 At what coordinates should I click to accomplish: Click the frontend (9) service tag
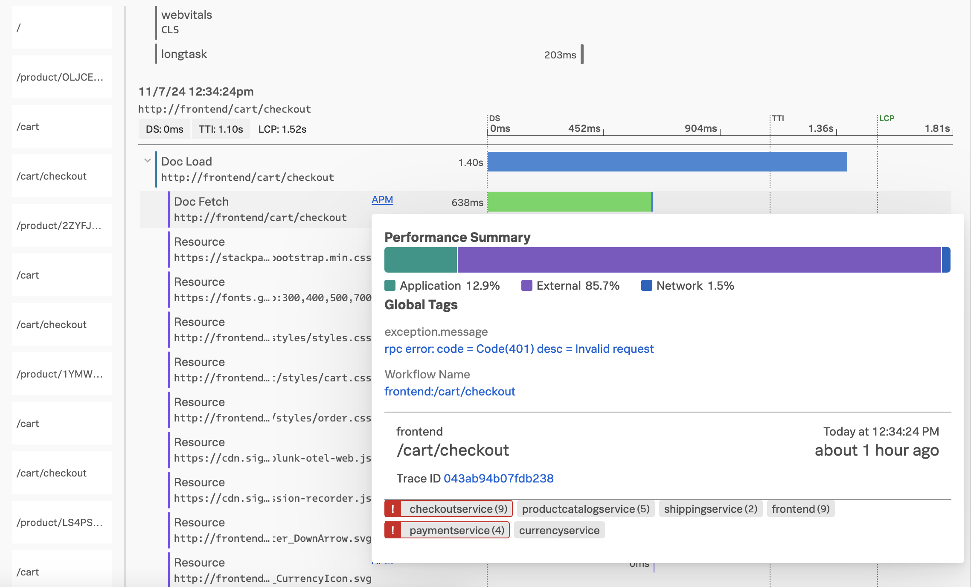[x=800, y=509]
